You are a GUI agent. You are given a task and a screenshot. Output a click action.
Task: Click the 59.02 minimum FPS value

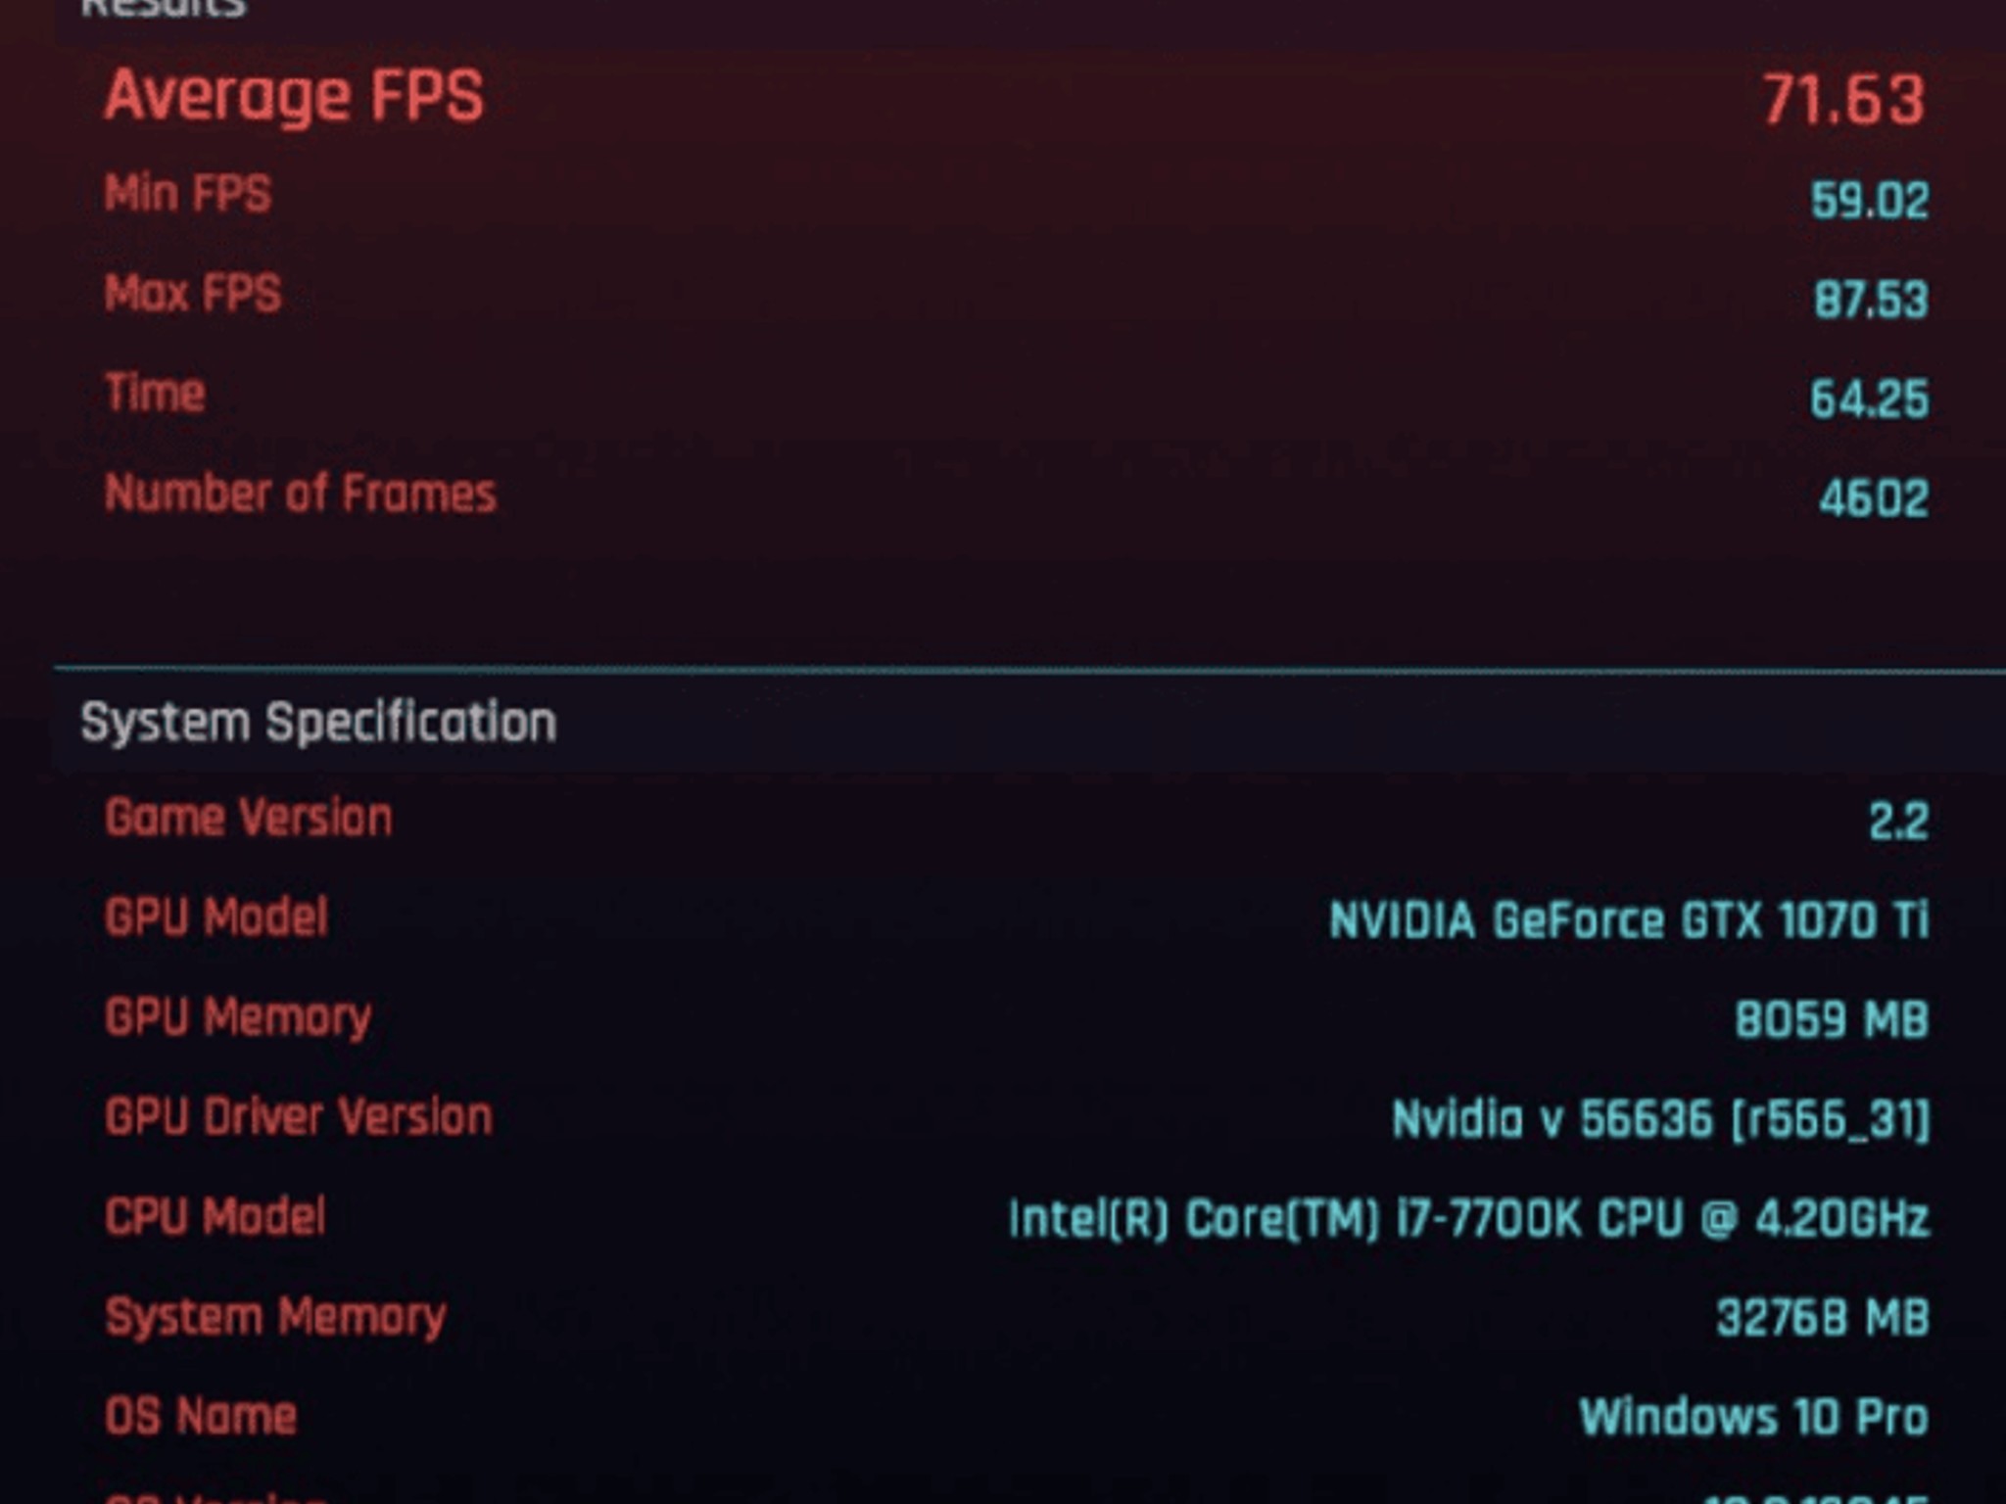[1870, 201]
